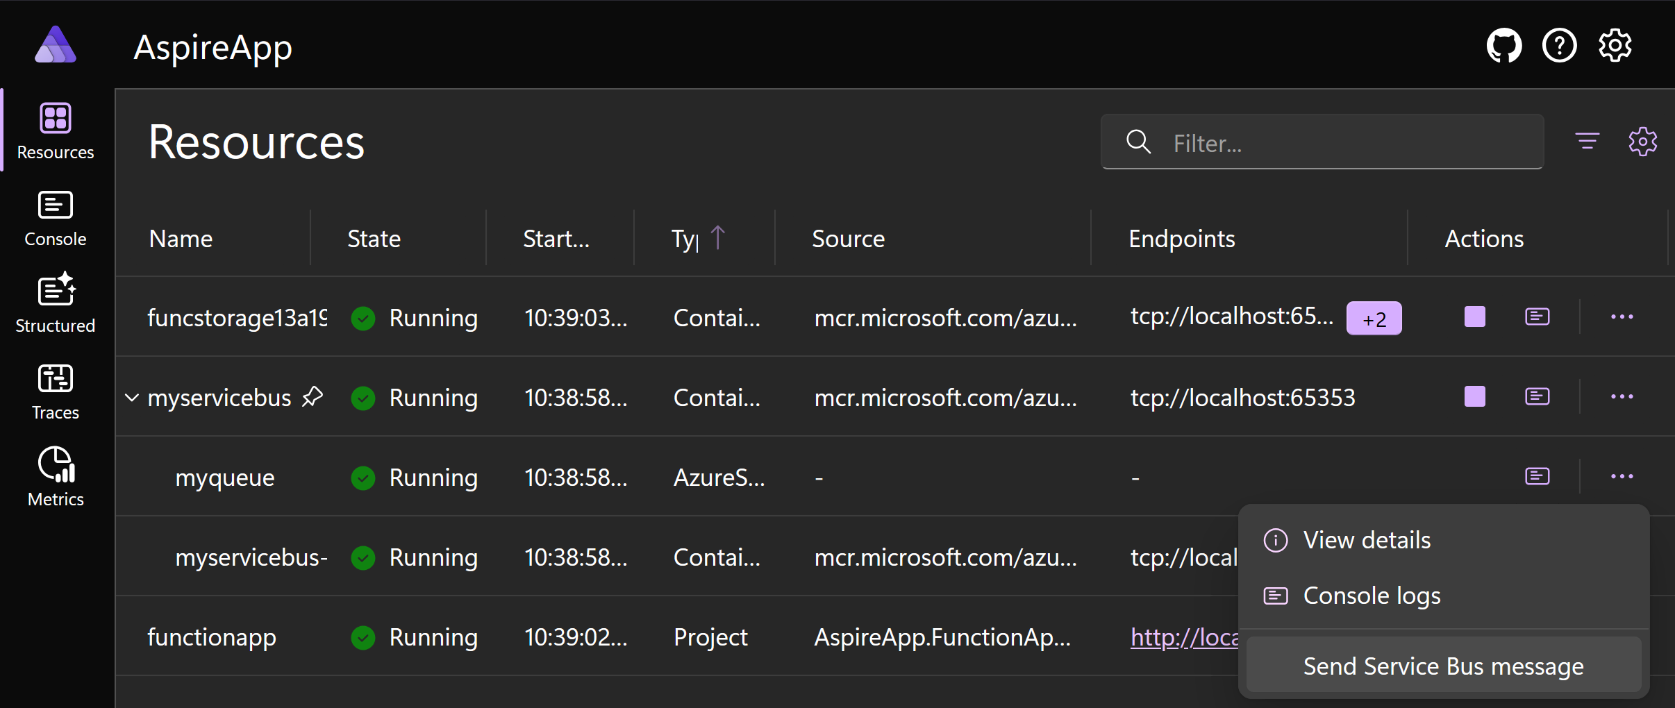
Task: Sort by State column header
Action: point(374,239)
